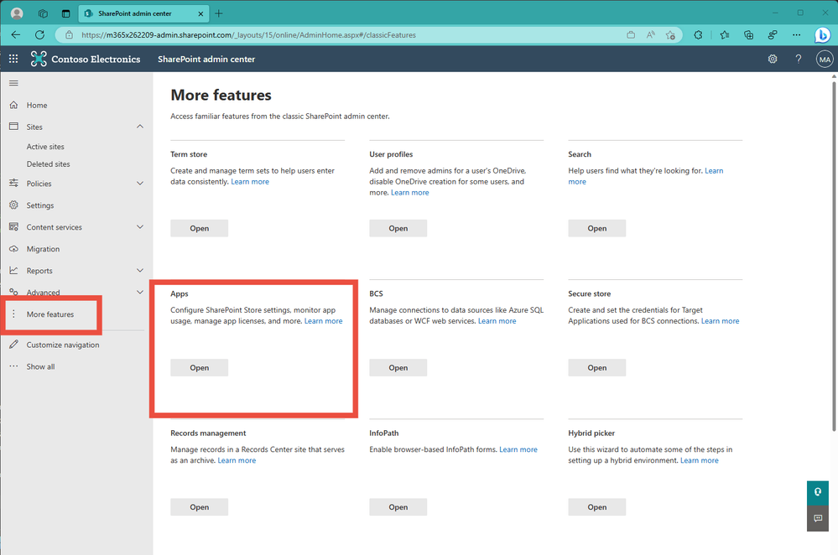Open the app launcher waffle icon
This screenshot has height=555, width=838.
click(x=13, y=59)
